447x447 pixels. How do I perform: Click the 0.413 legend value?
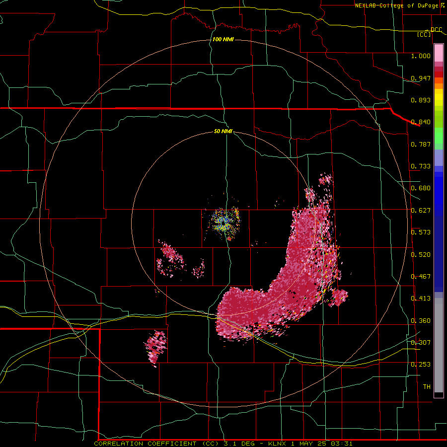click(x=421, y=298)
